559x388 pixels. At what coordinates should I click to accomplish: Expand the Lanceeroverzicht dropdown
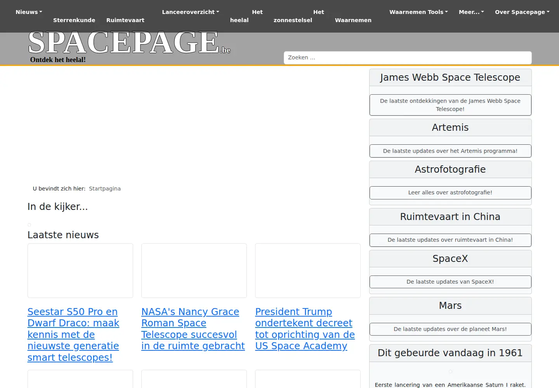tap(191, 12)
